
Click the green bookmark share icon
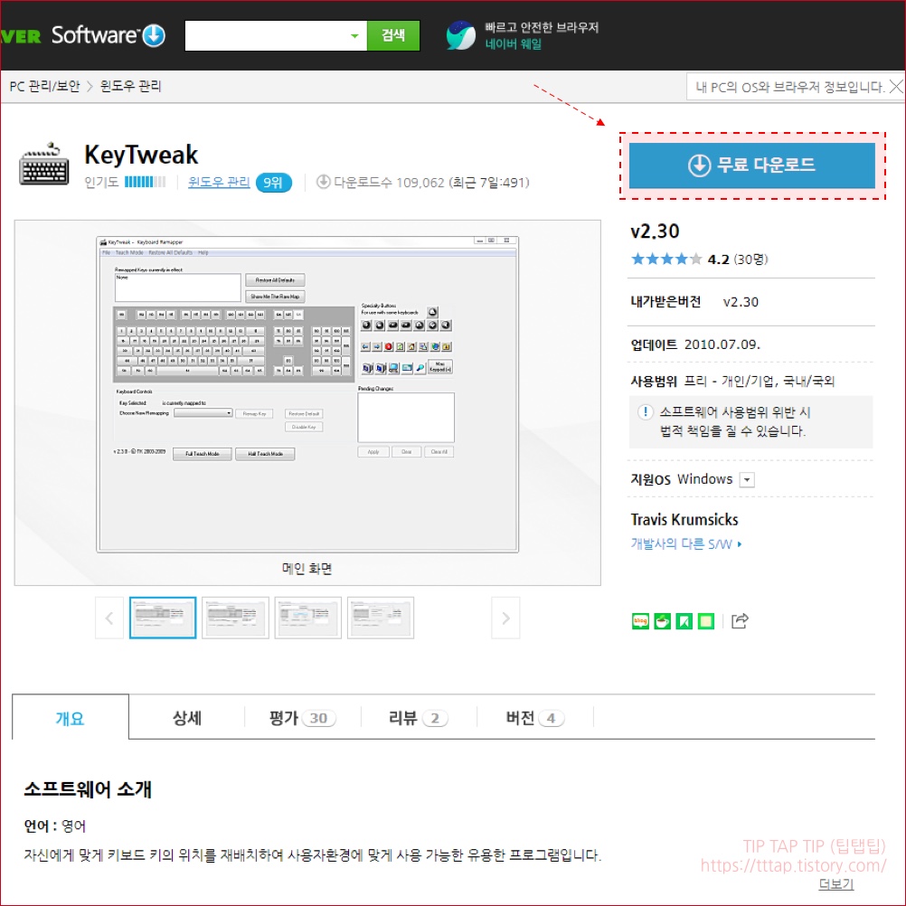(x=684, y=621)
